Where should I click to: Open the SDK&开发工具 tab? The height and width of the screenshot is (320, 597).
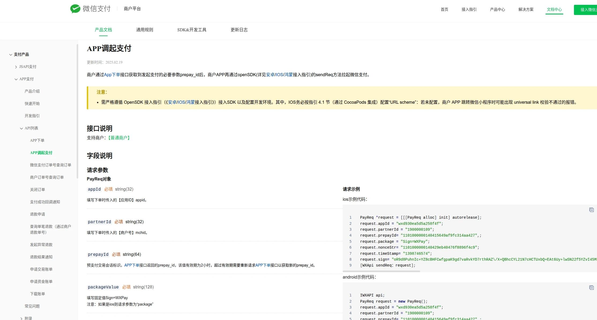[x=192, y=30]
